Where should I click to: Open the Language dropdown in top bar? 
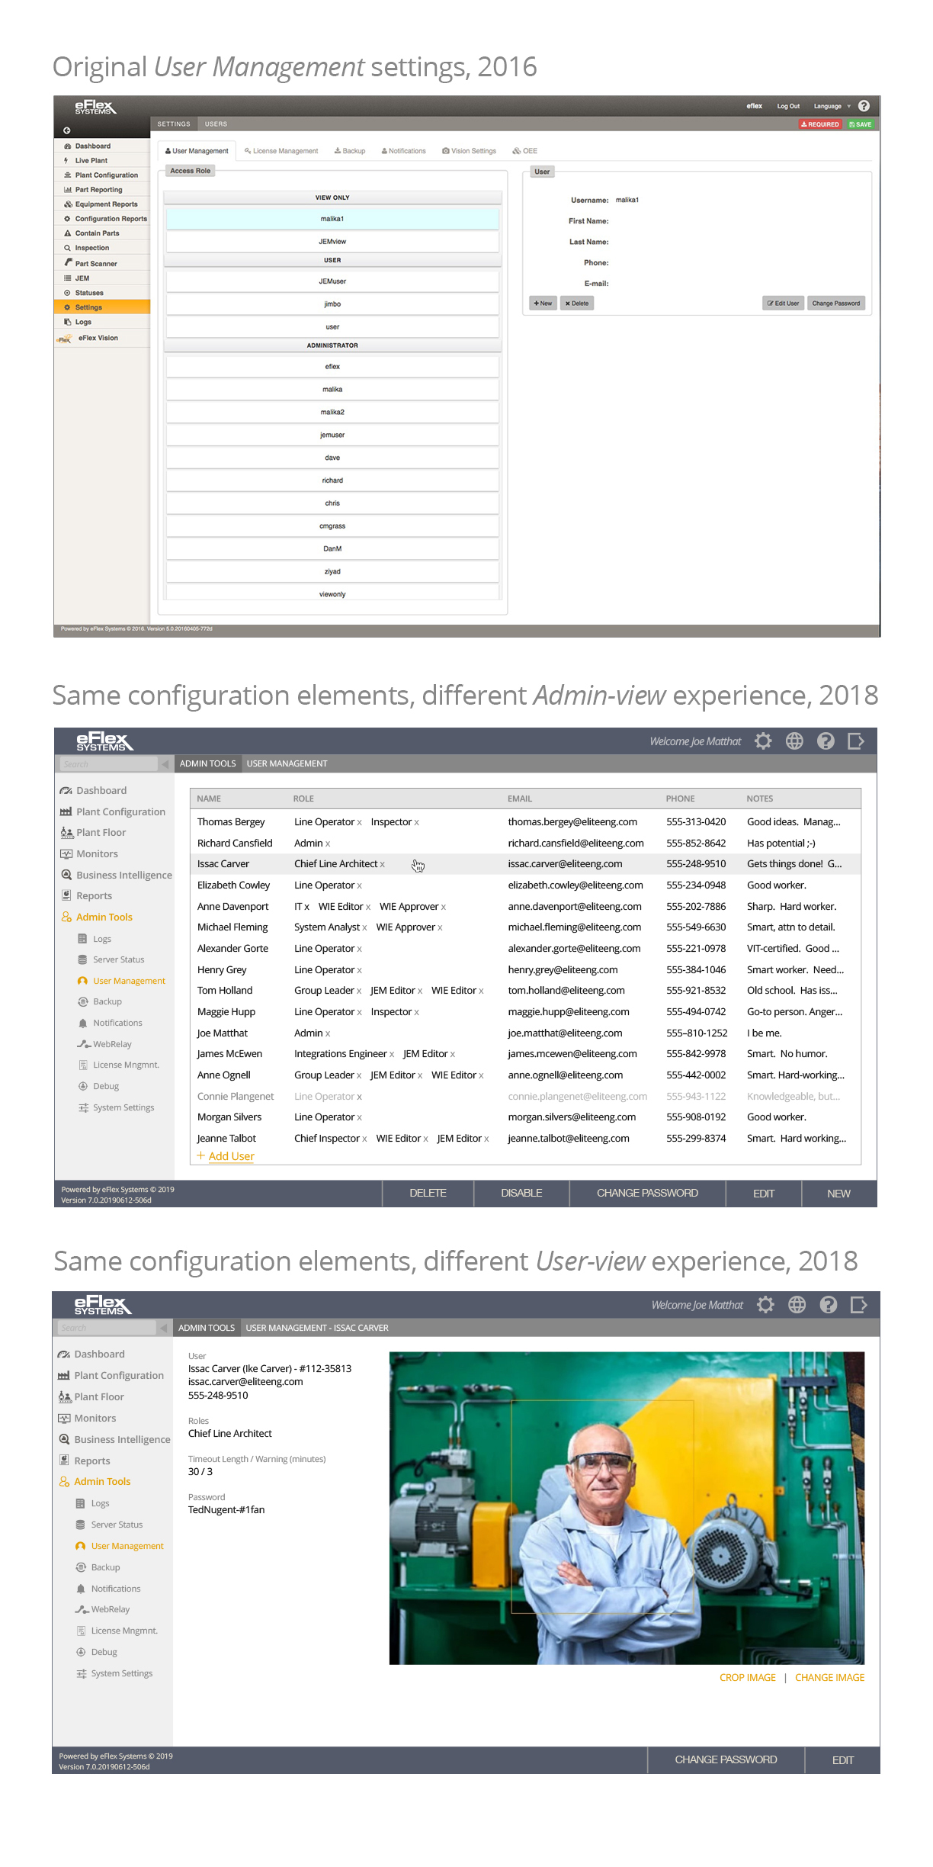[x=831, y=107]
